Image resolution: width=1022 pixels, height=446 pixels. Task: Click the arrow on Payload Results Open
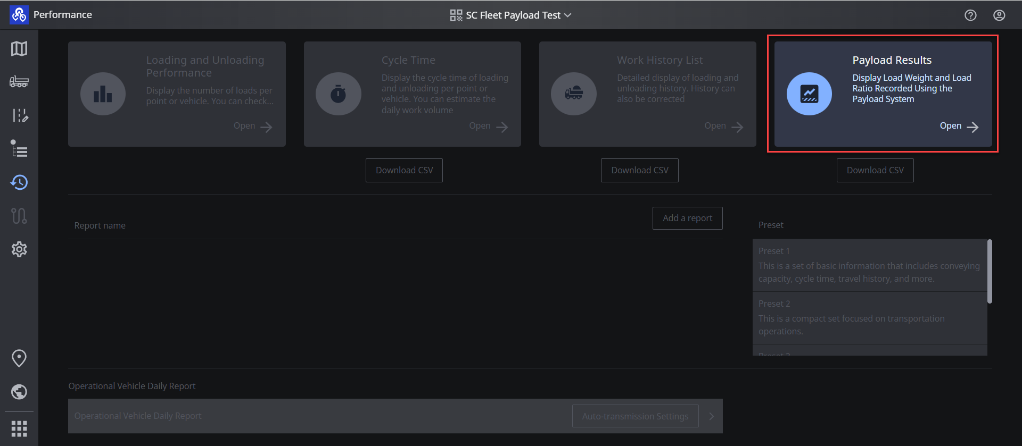(x=972, y=127)
